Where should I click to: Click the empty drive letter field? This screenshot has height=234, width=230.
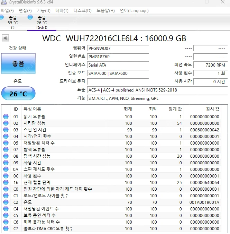pyautogui.click(x=118, y=81)
